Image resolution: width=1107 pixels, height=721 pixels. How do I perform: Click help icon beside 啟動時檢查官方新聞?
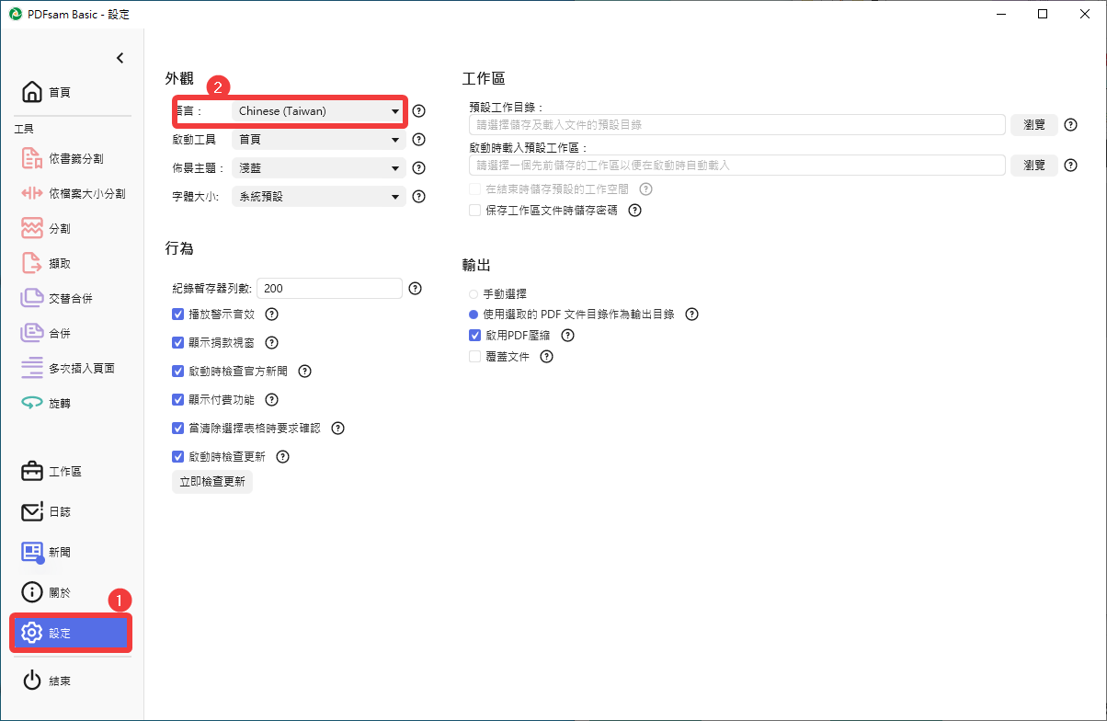pyautogui.click(x=305, y=372)
